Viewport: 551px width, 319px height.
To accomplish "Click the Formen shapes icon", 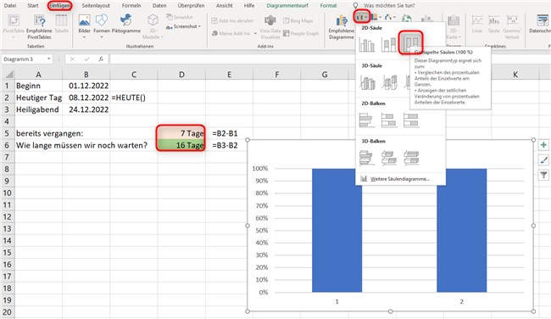I will point(102,21).
